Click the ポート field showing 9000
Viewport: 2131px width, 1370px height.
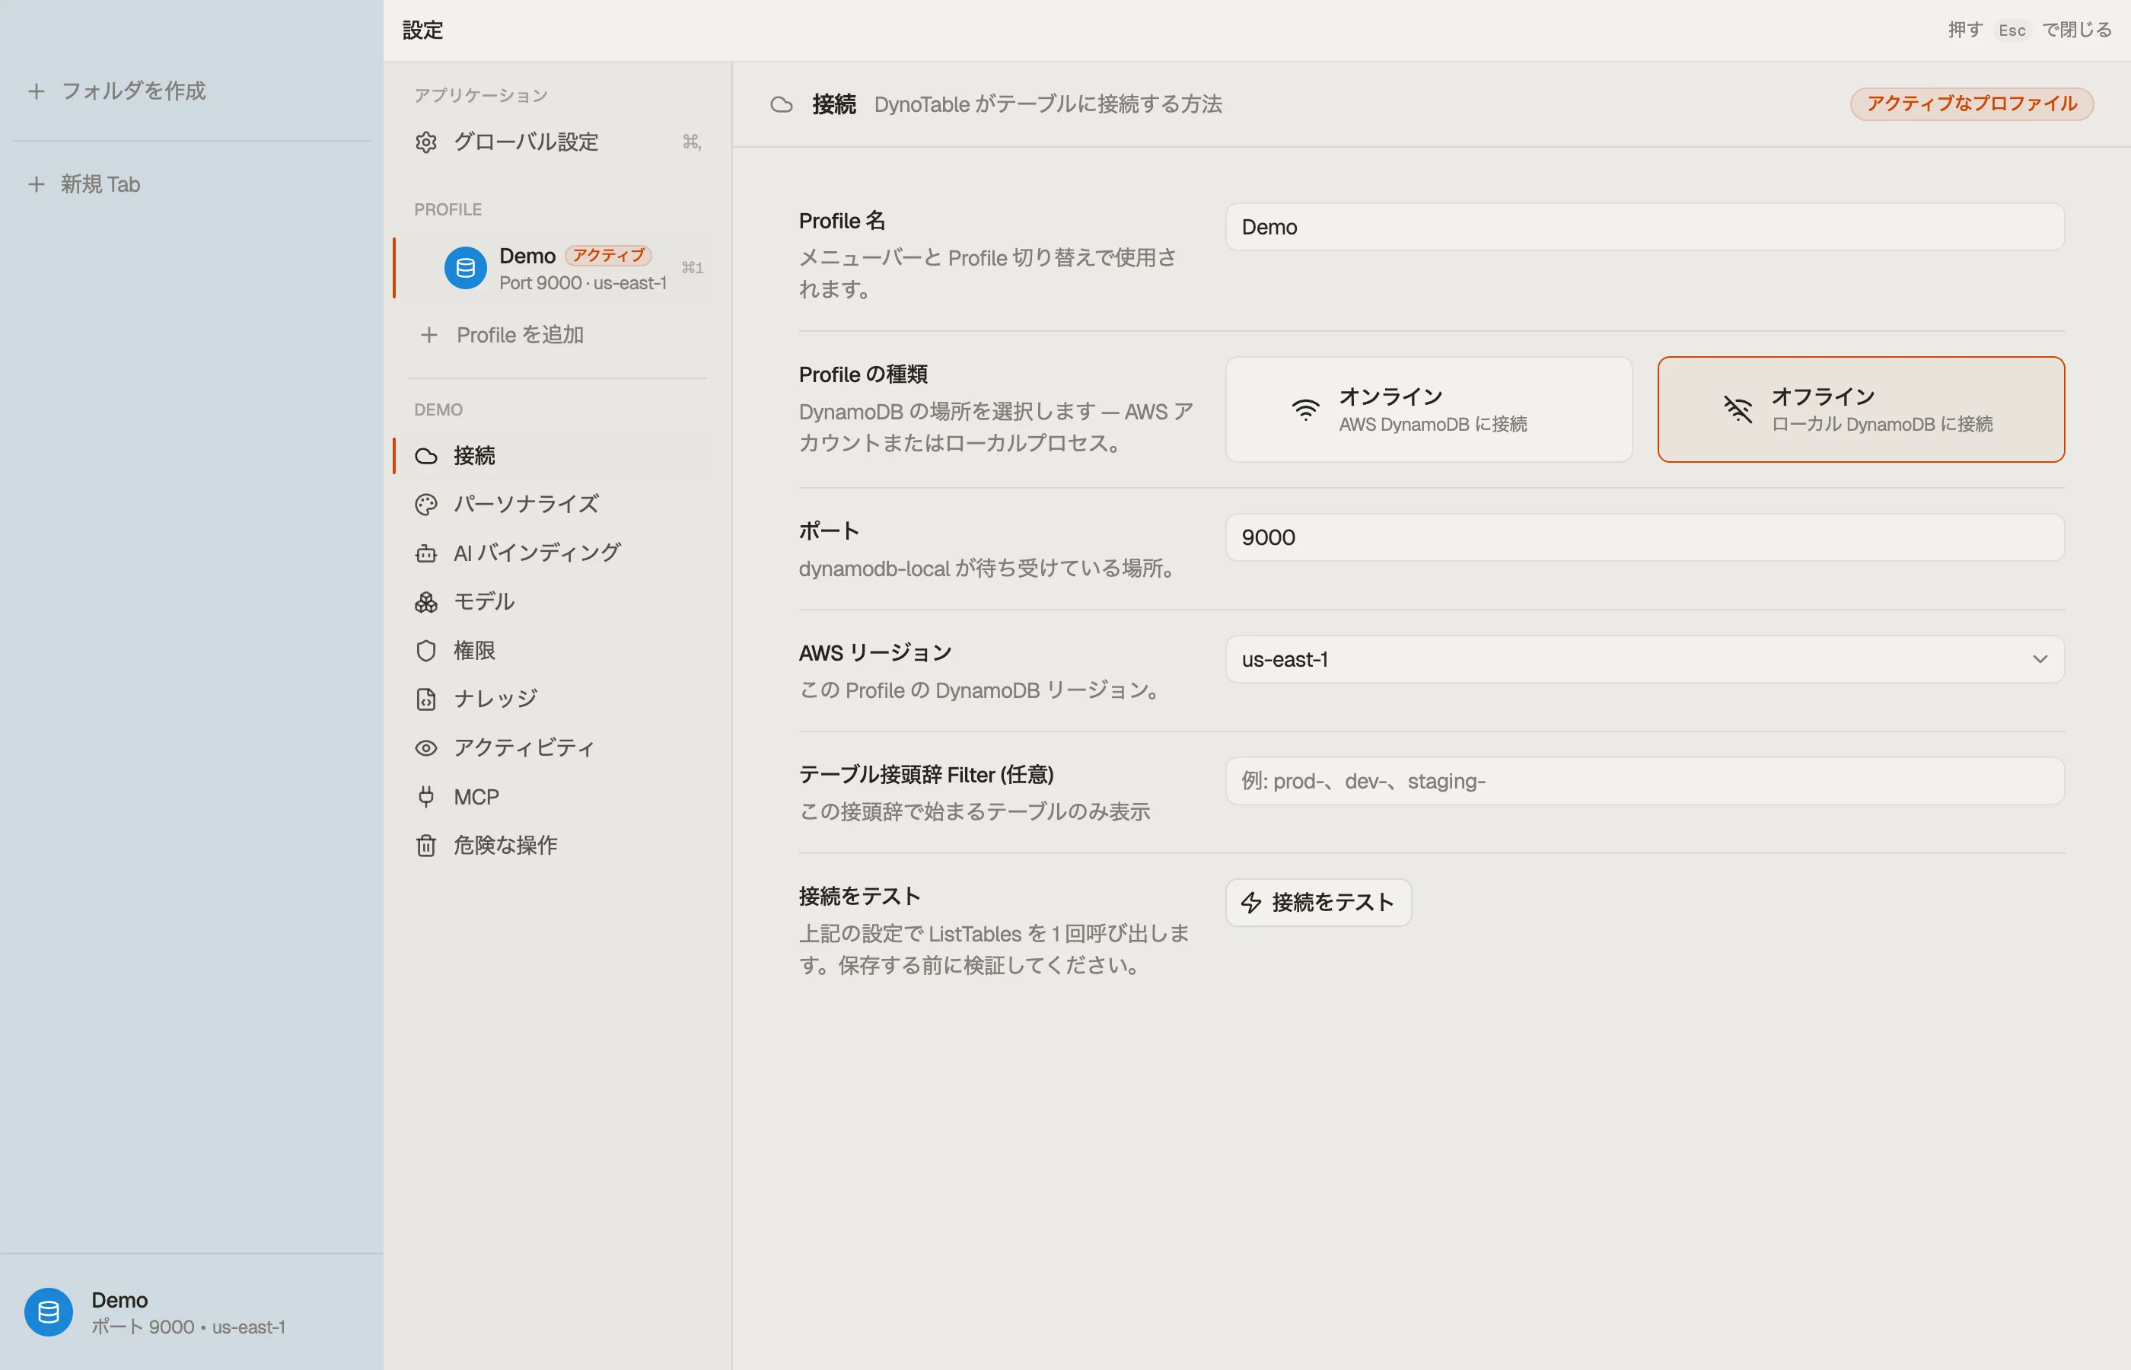pos(1645,537)
